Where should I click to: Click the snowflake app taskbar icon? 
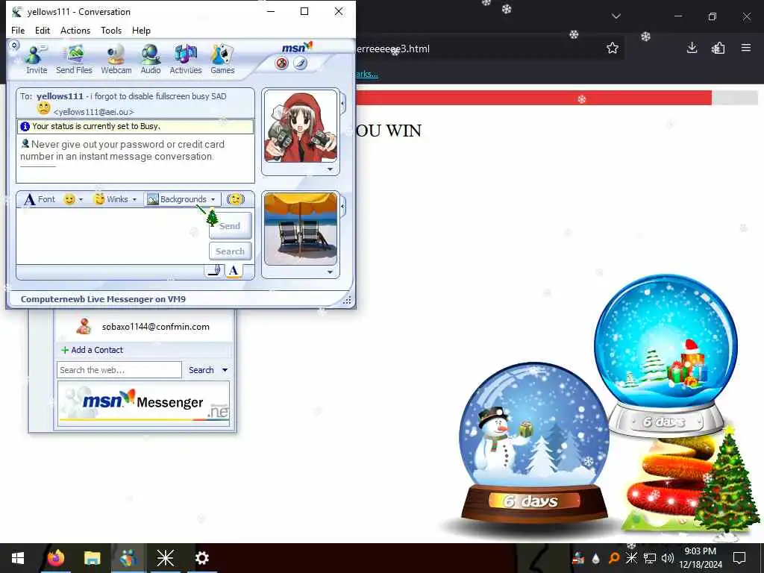tap(165, 558)
